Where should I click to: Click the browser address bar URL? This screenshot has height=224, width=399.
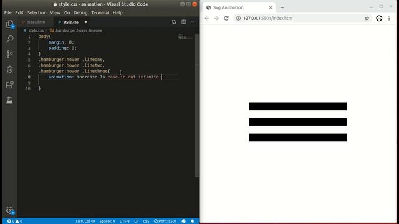pos(267,18)
